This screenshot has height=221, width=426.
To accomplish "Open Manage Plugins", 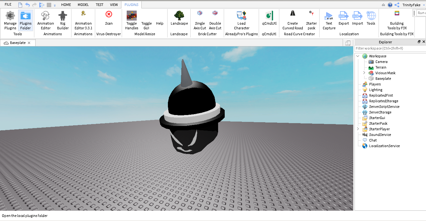I will coord(10,21).
